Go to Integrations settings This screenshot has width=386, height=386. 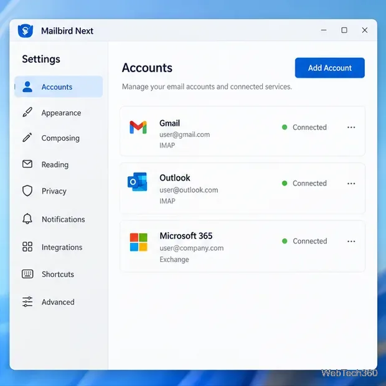(x=59, y=247)
